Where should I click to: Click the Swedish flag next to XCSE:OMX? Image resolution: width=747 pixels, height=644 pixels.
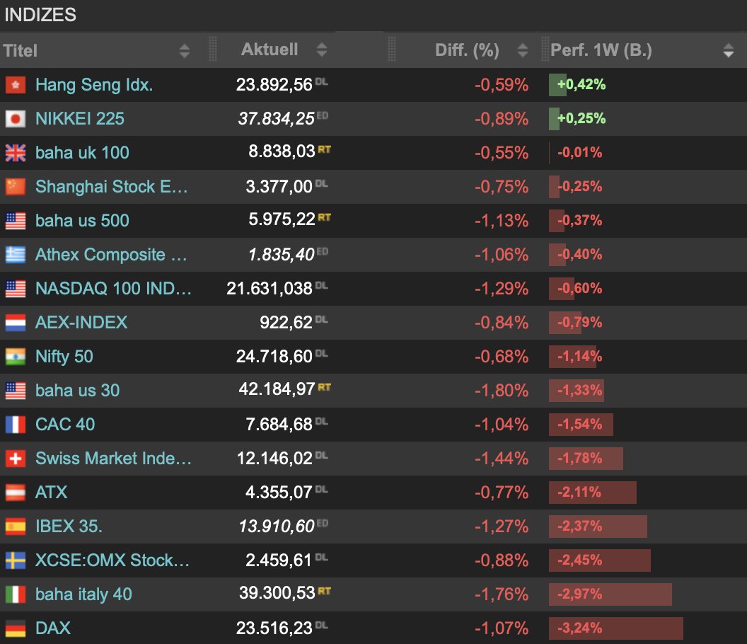tap(16, 560)
